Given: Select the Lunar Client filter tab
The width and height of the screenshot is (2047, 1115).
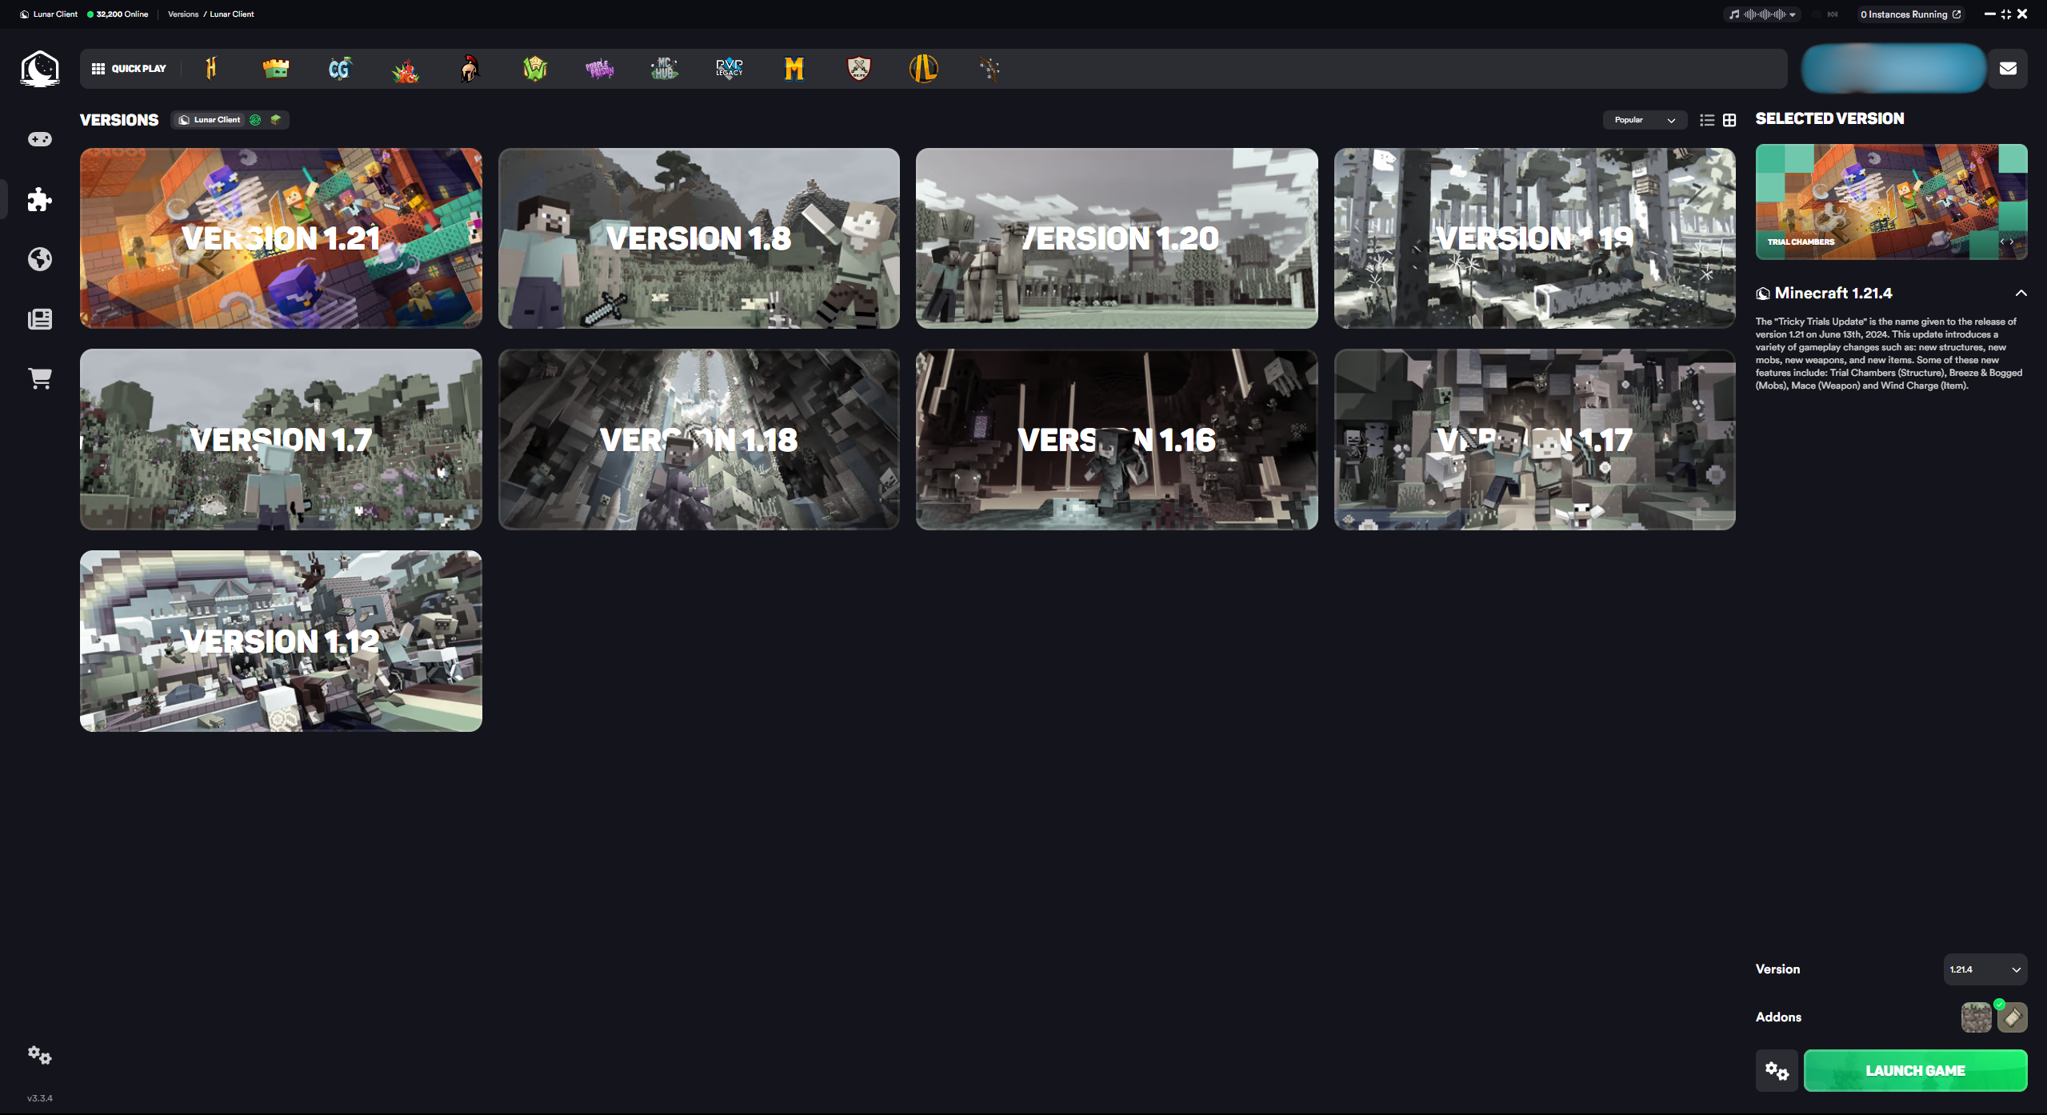Looking at the screenshot, I should click(210, 120).
